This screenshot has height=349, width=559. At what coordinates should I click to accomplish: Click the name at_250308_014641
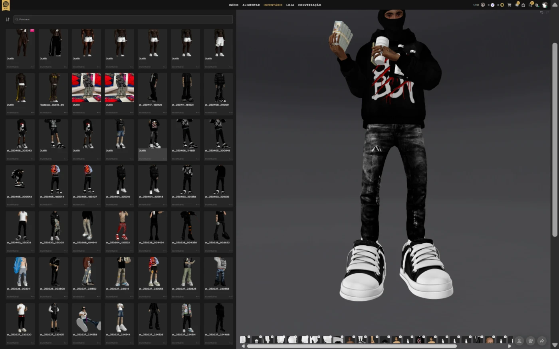pyautogui.click(x=85, y=243)
